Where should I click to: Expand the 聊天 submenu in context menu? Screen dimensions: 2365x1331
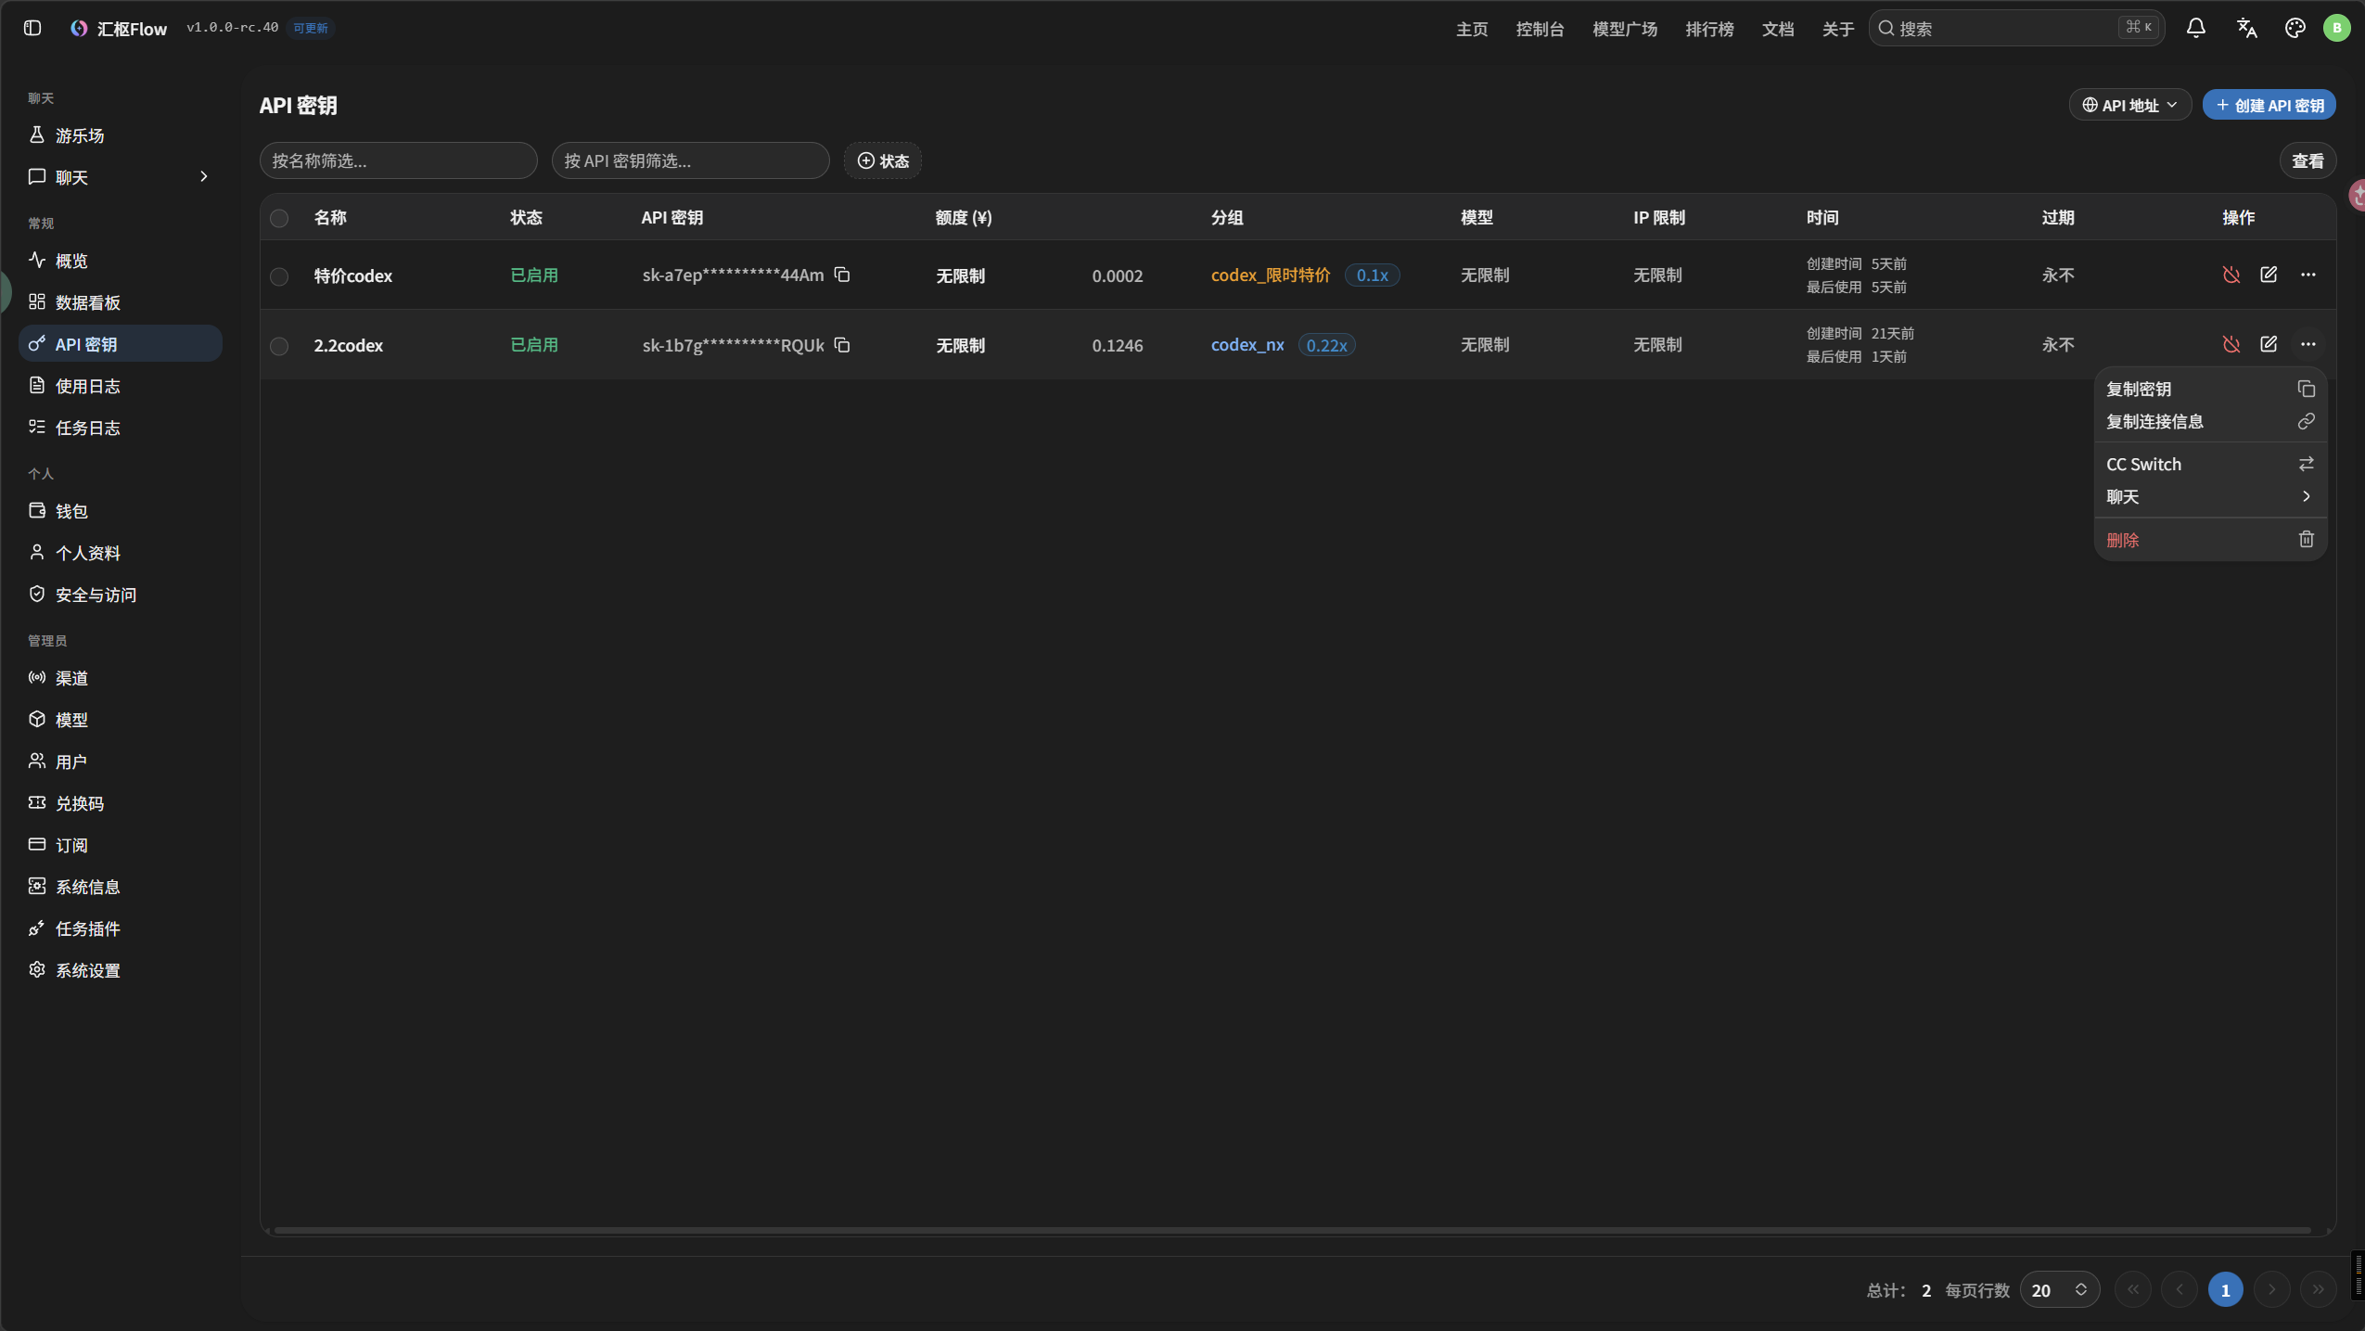[2210, 497]
